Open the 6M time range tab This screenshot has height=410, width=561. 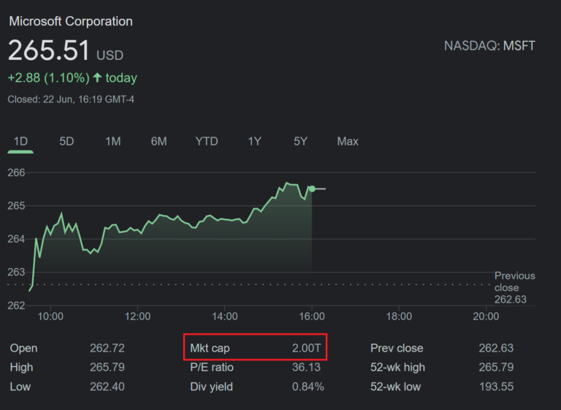tap(159, 141)
